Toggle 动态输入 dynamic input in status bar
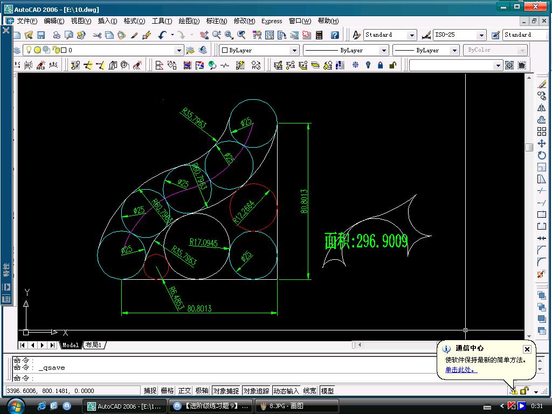This screenshot has width=552, height=414. pyautogui.click(x=286, y=391)
